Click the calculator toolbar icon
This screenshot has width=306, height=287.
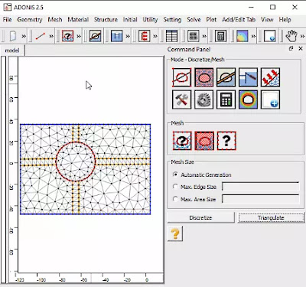click(x=220, y=36)
